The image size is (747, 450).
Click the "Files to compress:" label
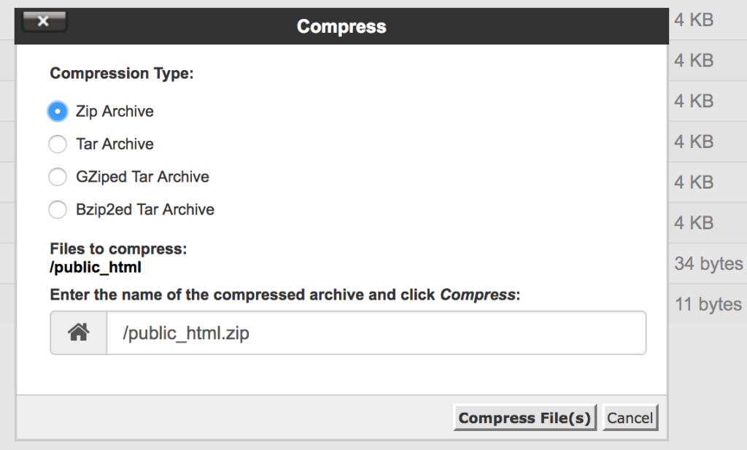click(x=118, y=249)
